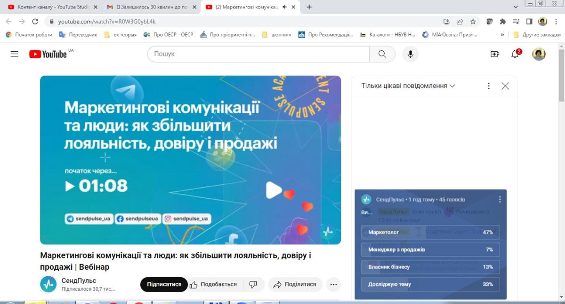Dislike the video with thumbs-down icon

[x=253, y=284]
